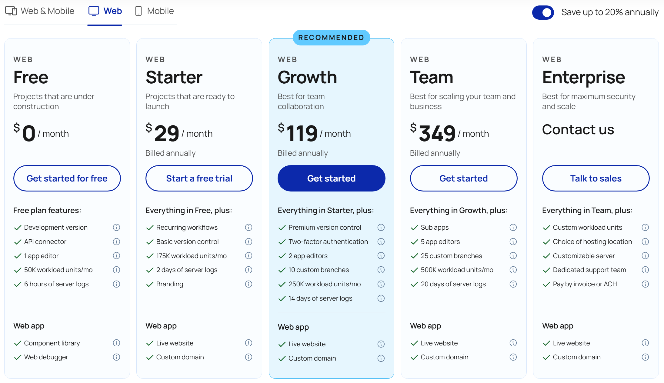The height and width of the screenshot is (383, 664).
Task: Toggle the annual savings billing switch
Action: point(543,12)
